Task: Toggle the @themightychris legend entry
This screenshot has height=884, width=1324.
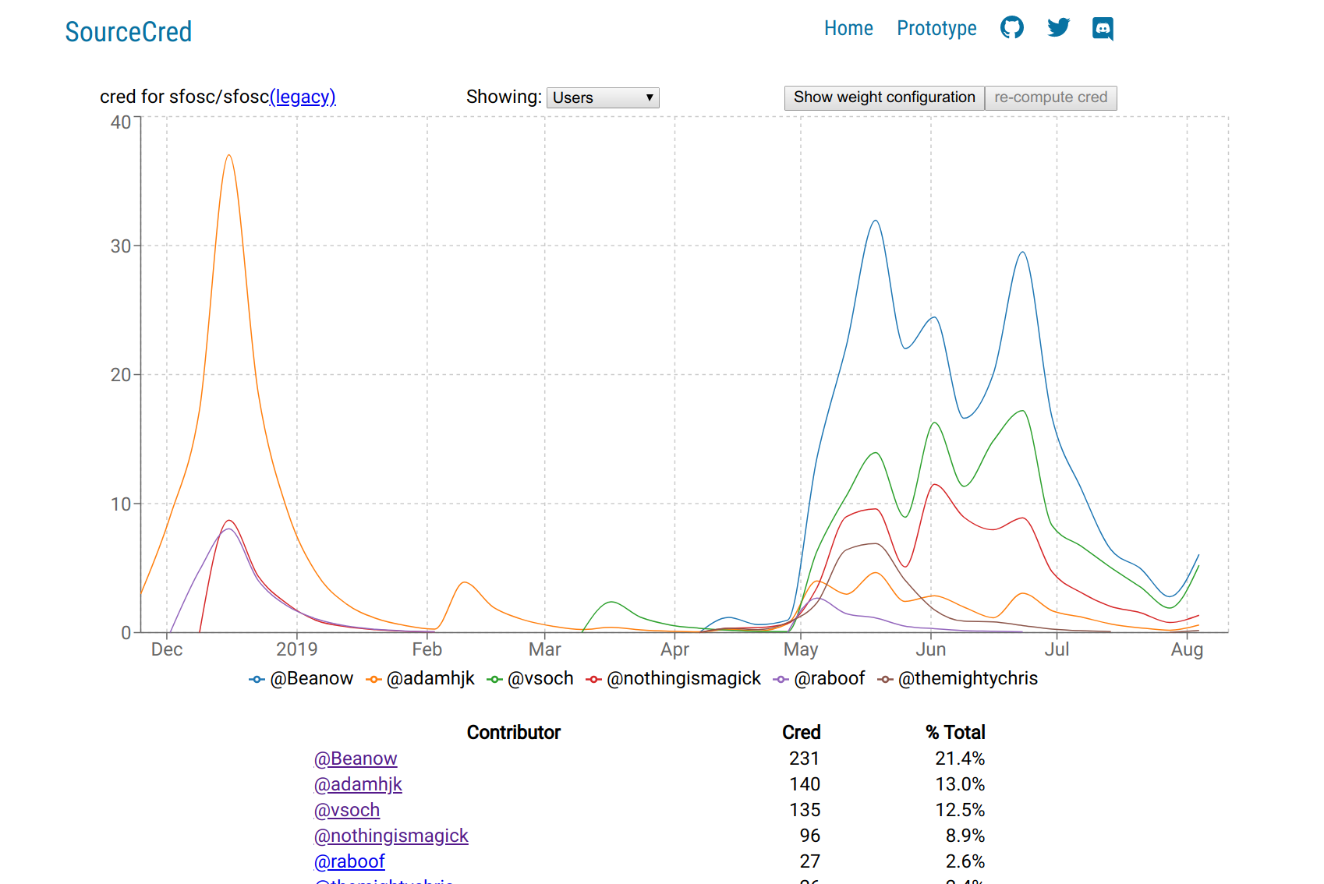Action: 958,679
